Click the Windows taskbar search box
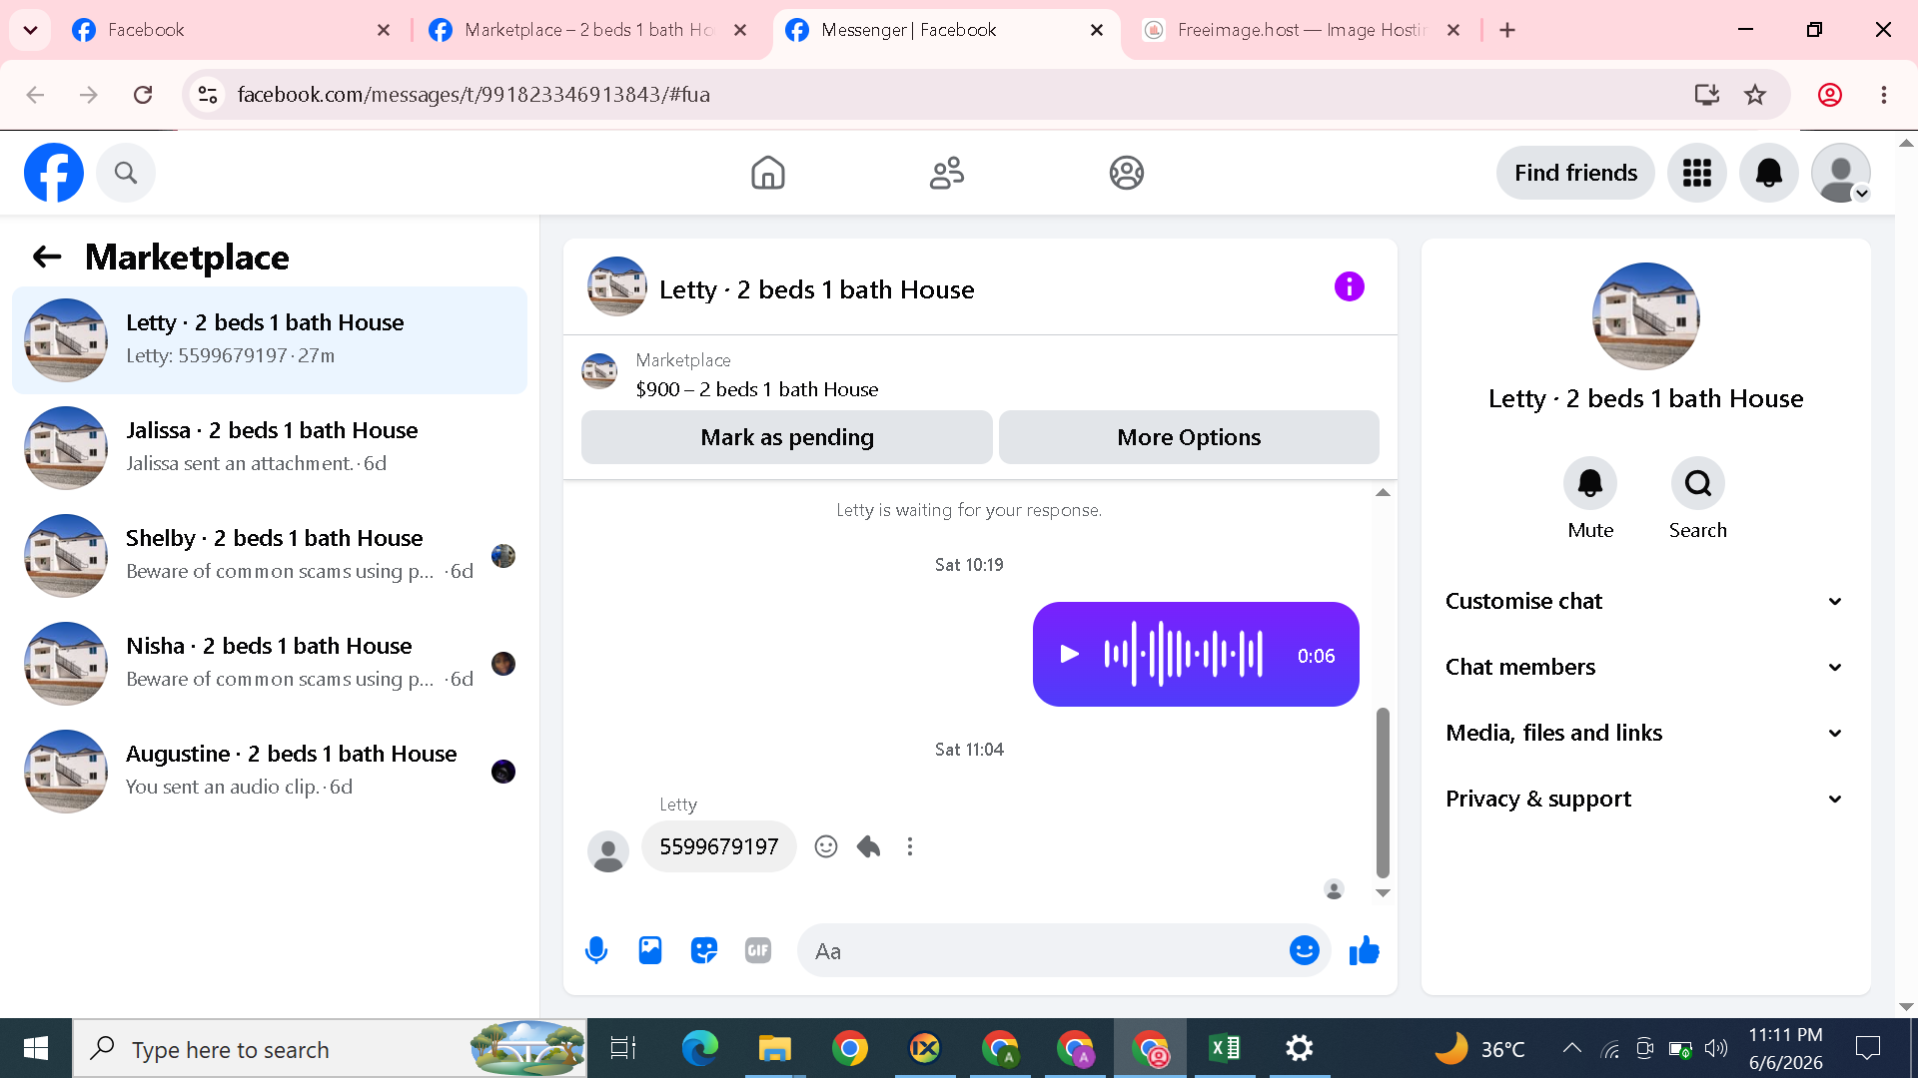Image resolution: width=1918 pixels, height=1078 pixels. [x=330, y=1048]
